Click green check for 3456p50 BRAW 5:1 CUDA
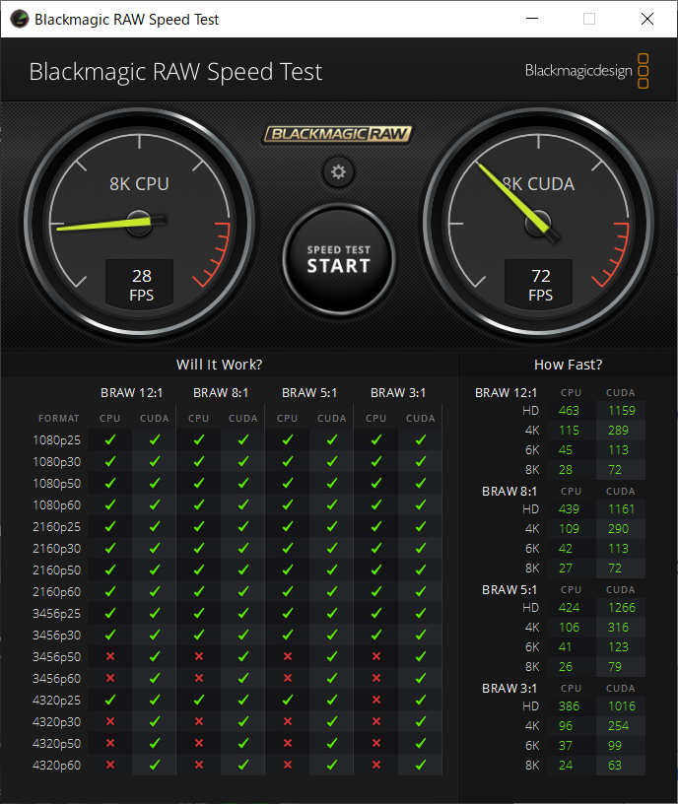The image size is (678, 804). tap(332, 656)
